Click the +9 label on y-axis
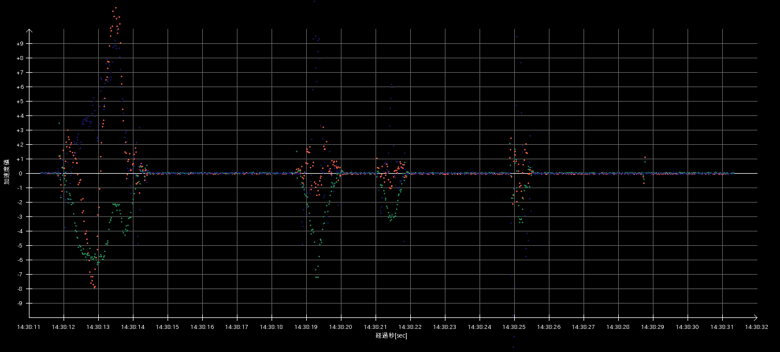 point(20,44)
